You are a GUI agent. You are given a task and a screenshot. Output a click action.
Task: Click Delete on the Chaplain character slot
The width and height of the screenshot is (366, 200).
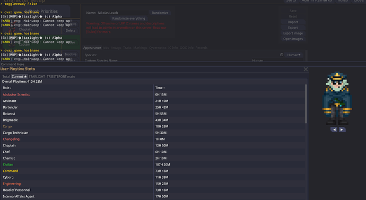70,31
